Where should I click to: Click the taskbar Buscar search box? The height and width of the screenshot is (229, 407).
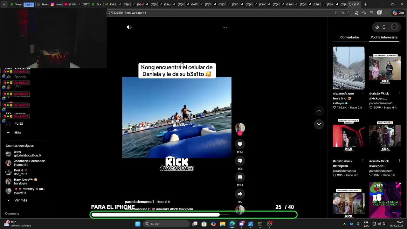166,224
